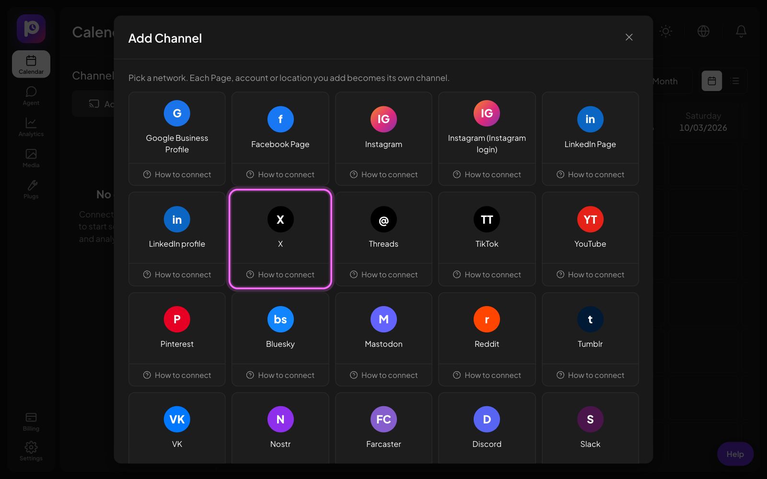This screenshot has height=479, width=767.
Task: Select the TikTok channel icon
Action: 487,219
